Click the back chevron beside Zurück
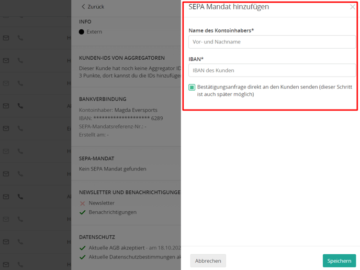 click(83, 7)
